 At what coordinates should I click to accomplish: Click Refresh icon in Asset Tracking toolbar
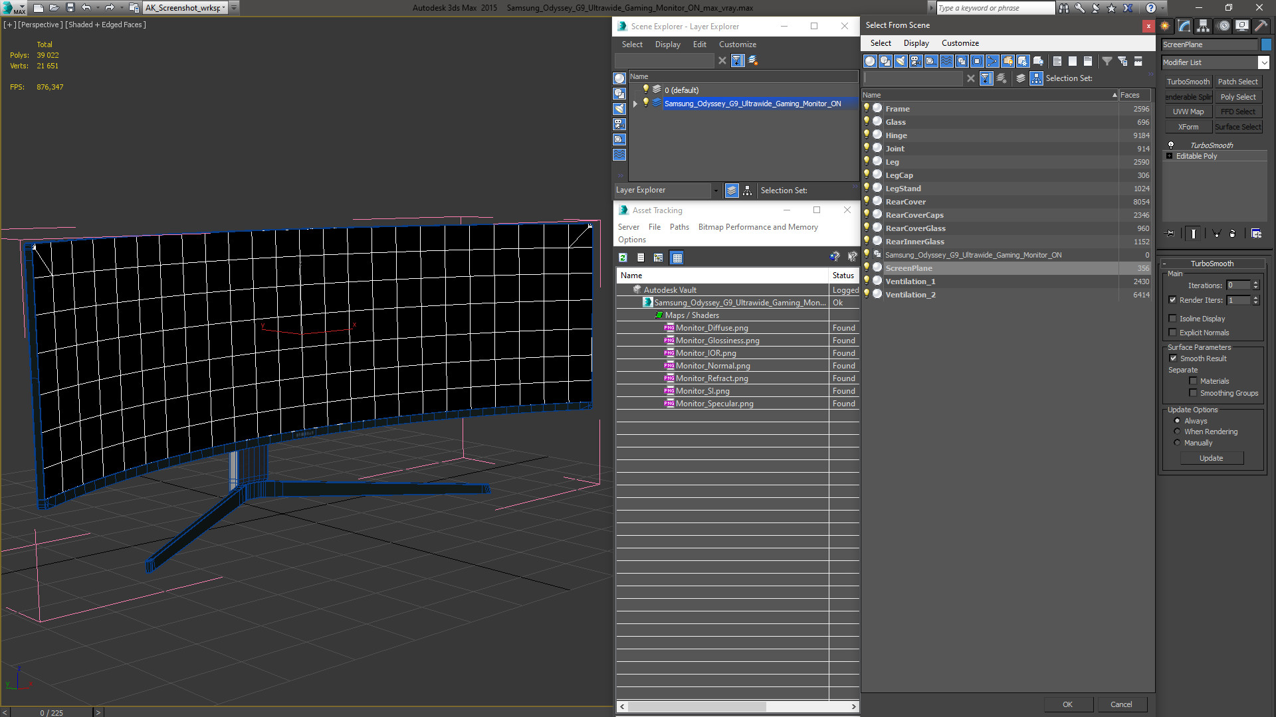coord(623,258)
